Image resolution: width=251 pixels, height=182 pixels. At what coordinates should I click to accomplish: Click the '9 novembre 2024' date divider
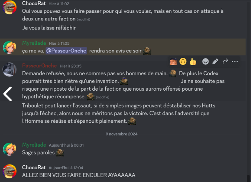pos(121,134)
